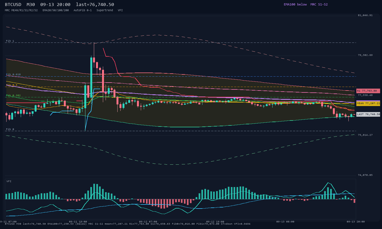The height and width of the screenshot is (229, 382).
Task: Click the BTCUSD symbol in the title
Action: click(13, 5)
